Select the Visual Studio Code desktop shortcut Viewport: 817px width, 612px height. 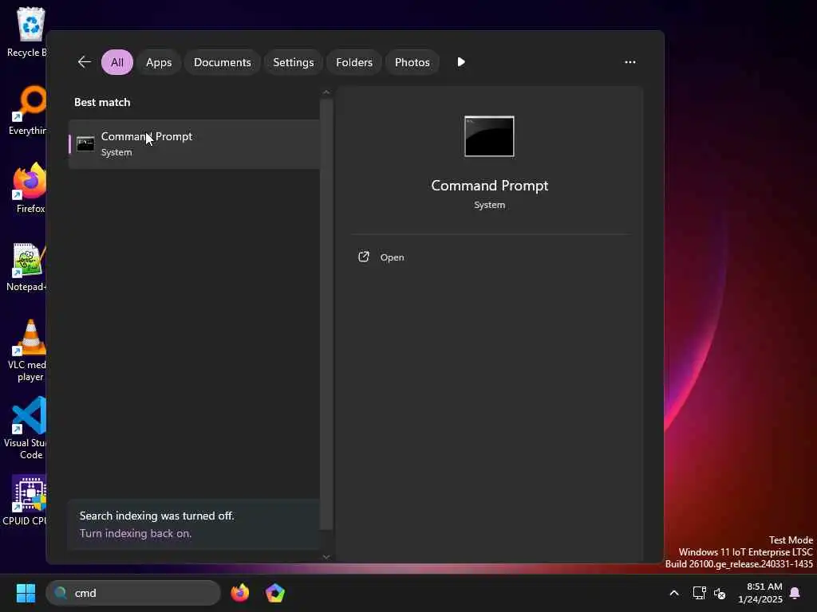tap(27, 428)
